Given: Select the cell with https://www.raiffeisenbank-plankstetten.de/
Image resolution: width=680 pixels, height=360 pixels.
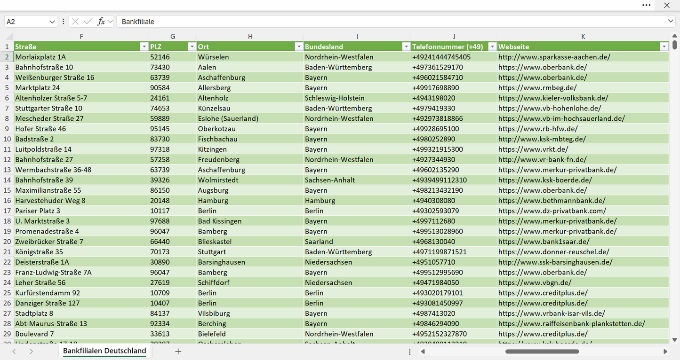Looking at the screenshot, I should 583,324.
